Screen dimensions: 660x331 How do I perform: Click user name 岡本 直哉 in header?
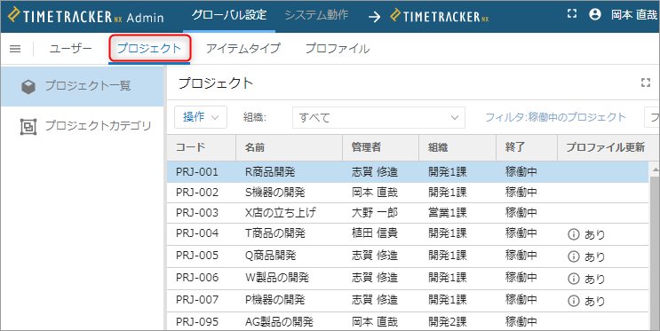[x=634, y=15]
